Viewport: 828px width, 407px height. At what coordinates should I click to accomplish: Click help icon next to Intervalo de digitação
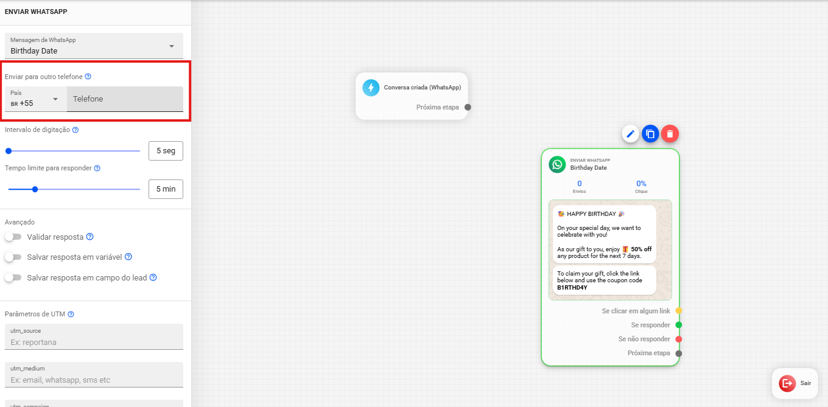coord(75,130)
